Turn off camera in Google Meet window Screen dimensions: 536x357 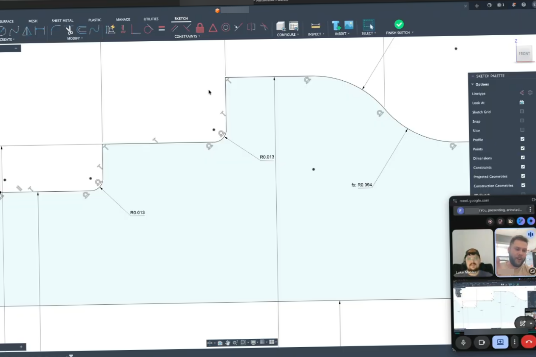pyautogui.click(x=482, y=342)
